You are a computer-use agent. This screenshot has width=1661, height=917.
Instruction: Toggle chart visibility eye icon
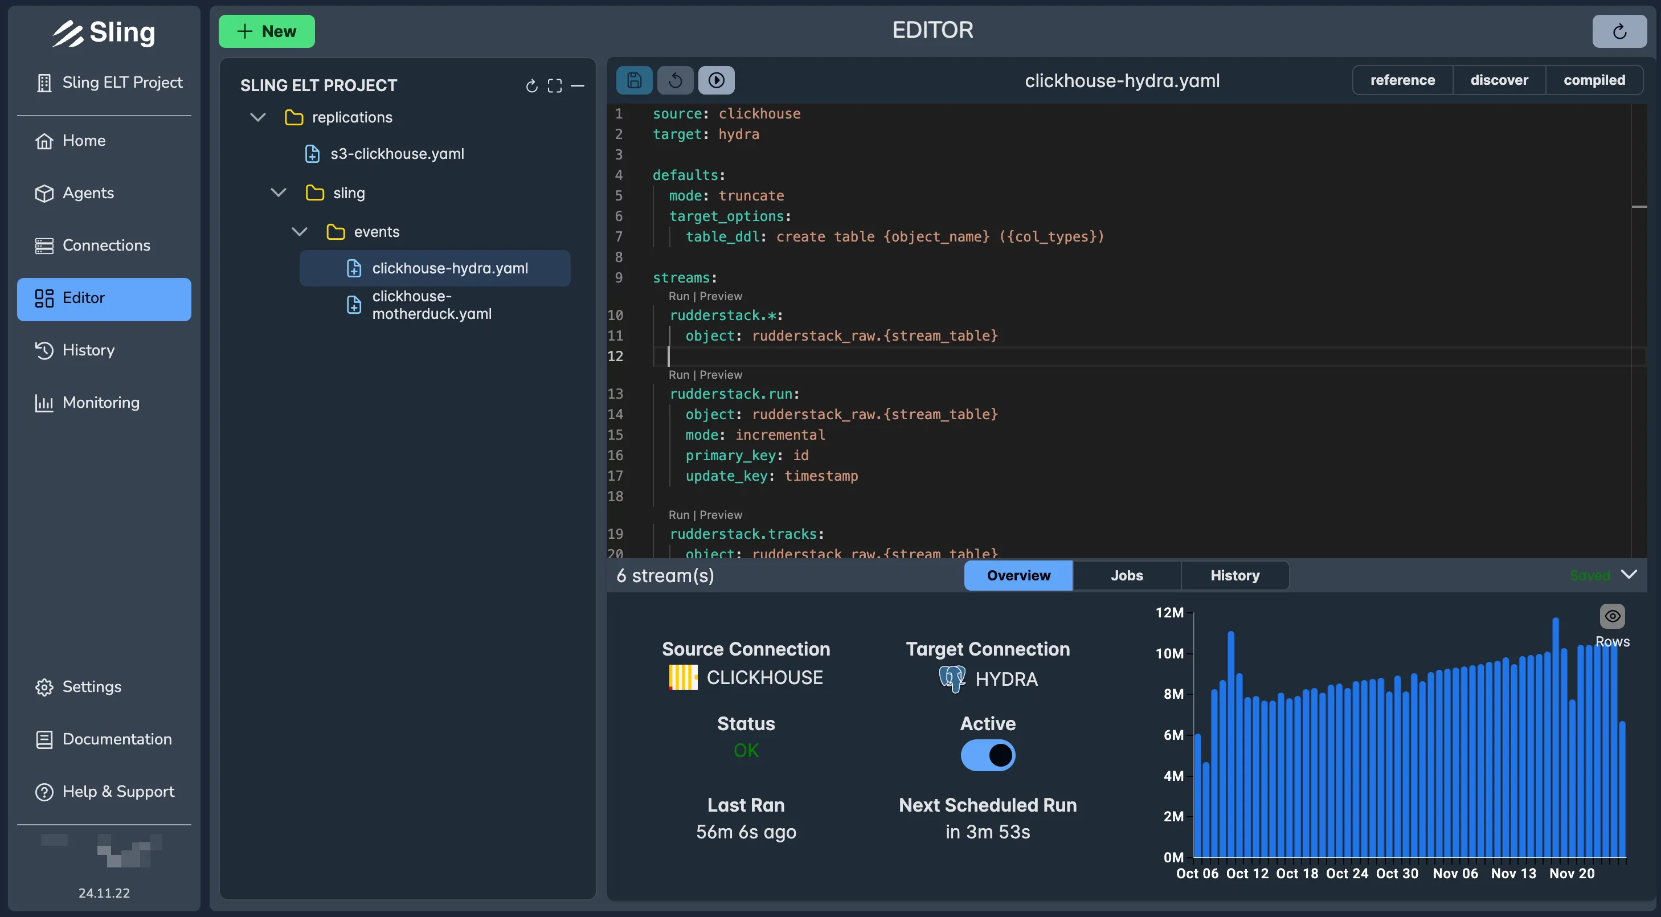[x=1612, y=616]
